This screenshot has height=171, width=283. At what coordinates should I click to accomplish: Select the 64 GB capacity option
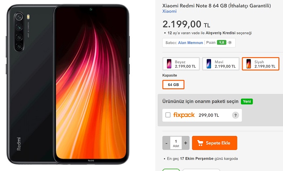173,85
